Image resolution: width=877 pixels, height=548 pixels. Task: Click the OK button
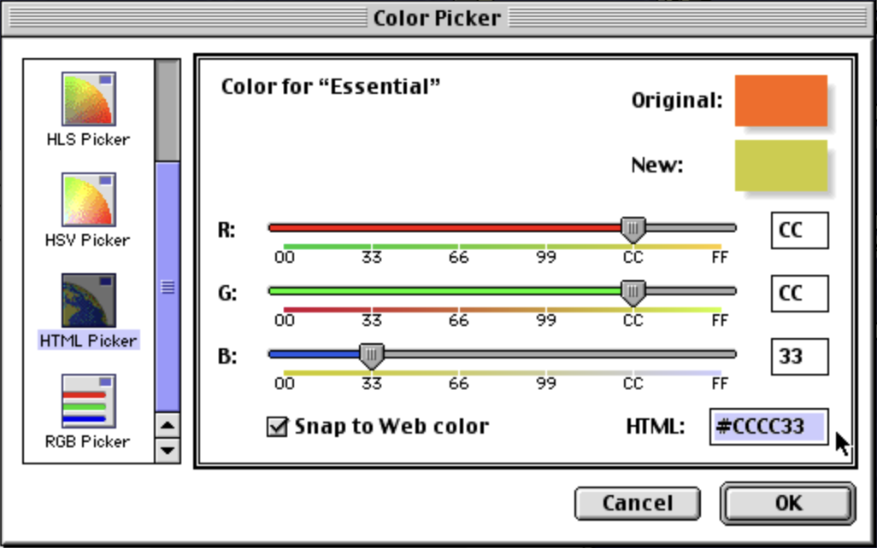pyautogui.click(x=785, y=503)
